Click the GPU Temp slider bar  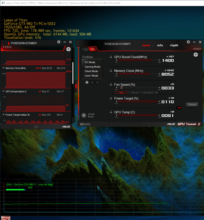pos(138,115)
